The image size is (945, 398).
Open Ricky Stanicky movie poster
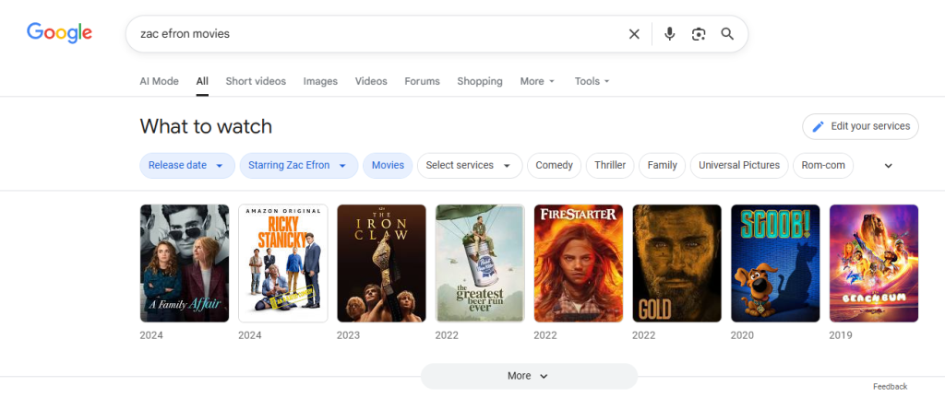click(283, 263)
